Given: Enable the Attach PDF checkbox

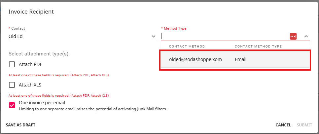Looking at the screenshot, I should [x=12, y=64].
